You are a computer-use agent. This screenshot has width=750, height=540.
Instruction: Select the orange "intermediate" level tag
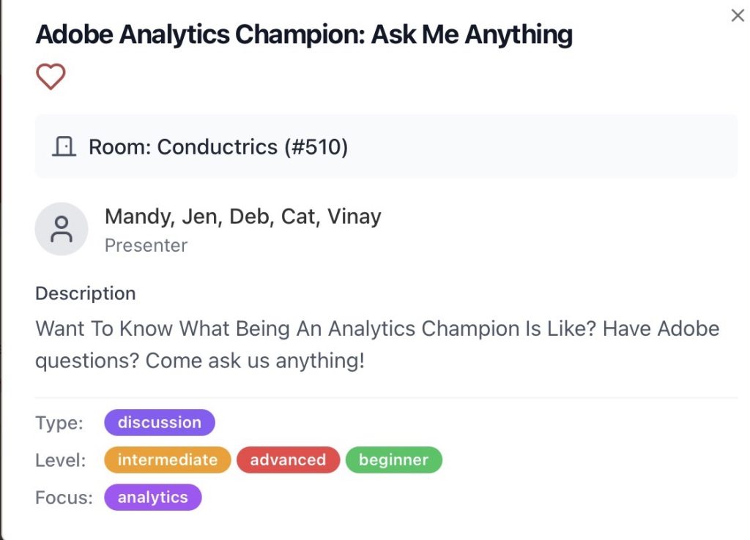click(167, 460)
